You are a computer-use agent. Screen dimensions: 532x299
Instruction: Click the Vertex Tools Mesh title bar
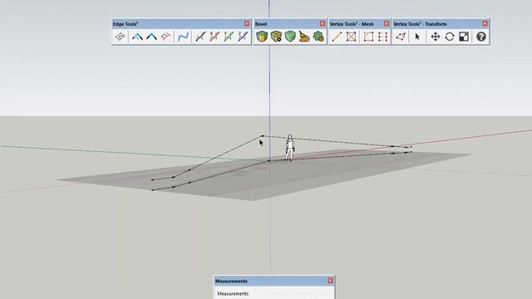tap(352, 24)
